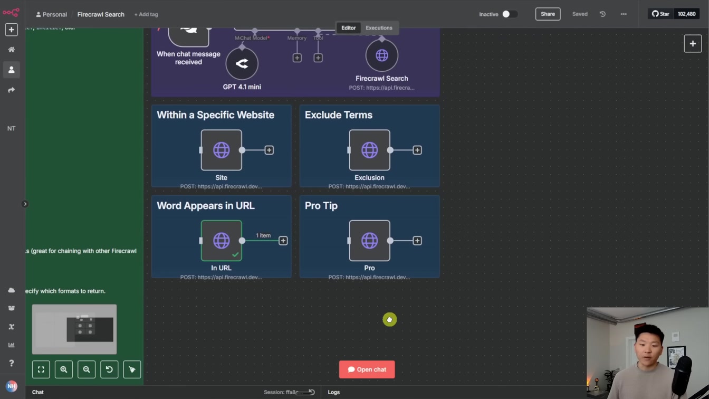Switch to the Executions tab

point(379,28)
